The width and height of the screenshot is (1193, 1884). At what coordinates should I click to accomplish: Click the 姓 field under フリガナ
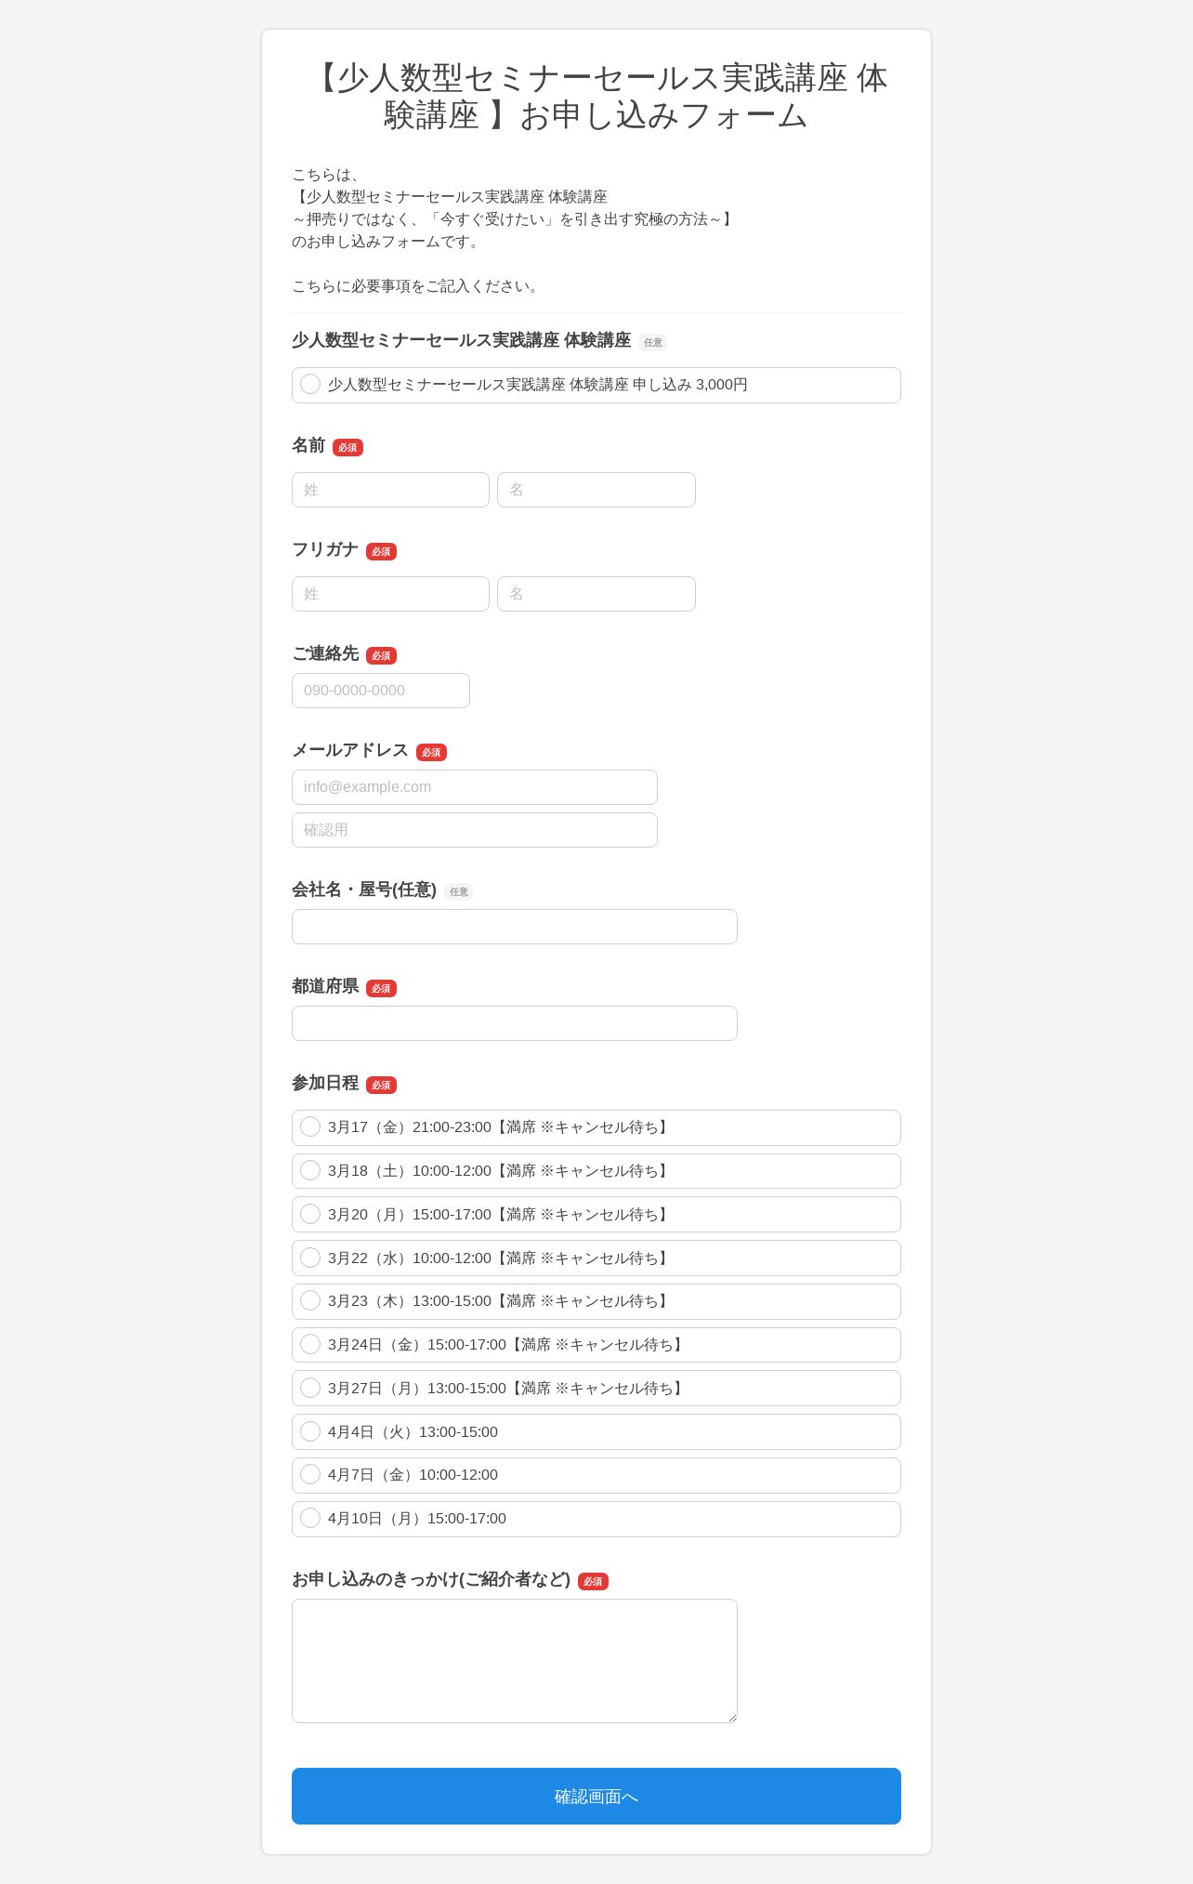click(x=390, y=594)
